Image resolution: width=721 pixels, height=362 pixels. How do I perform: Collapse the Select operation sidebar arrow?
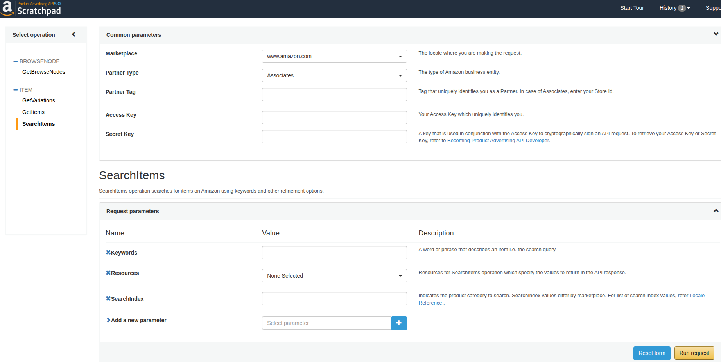pos(74,34)
